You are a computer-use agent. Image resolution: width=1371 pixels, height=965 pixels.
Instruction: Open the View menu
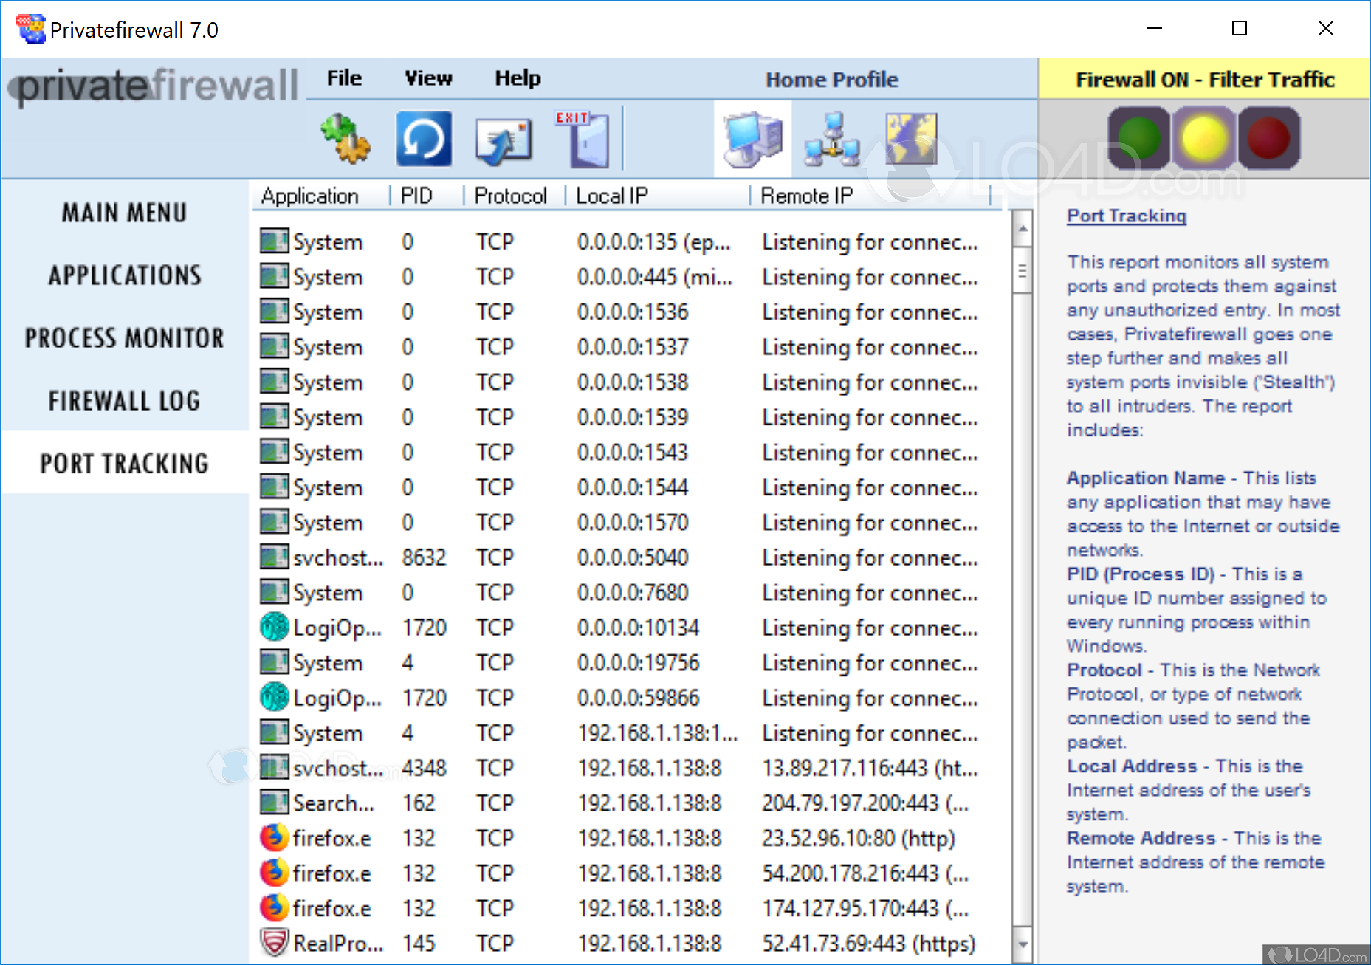point(427,78)
